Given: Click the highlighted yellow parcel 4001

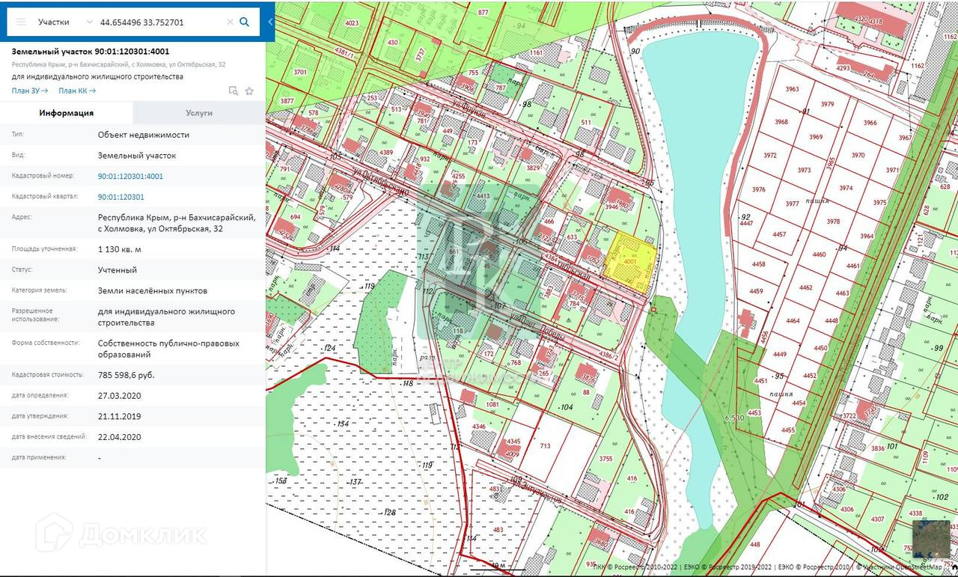Looking at the screenshot, I should click(x=630, y=262).
